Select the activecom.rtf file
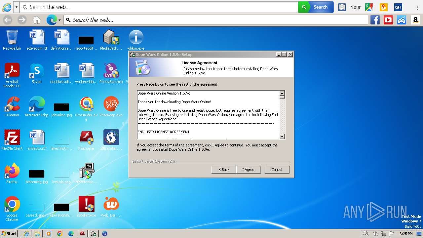This screenshot has height=238, width=423. point(37,40)
